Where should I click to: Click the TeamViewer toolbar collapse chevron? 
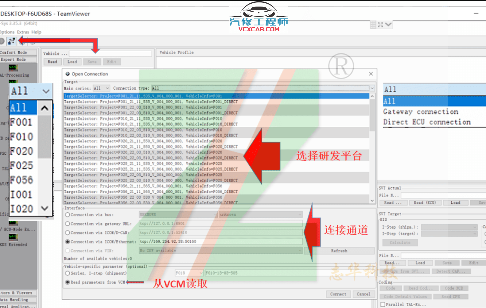point(388,24)
